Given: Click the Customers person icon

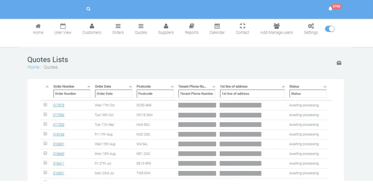Looking at the screenshot, I should 92,26.
